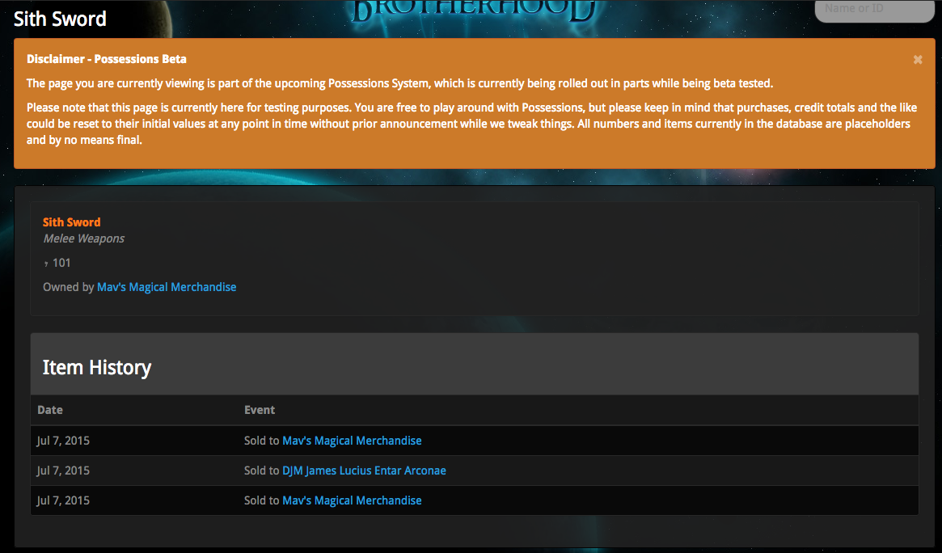
Task: Click the 'Owned by' label text
Action: pyautogui.click(x=68, y=287)
